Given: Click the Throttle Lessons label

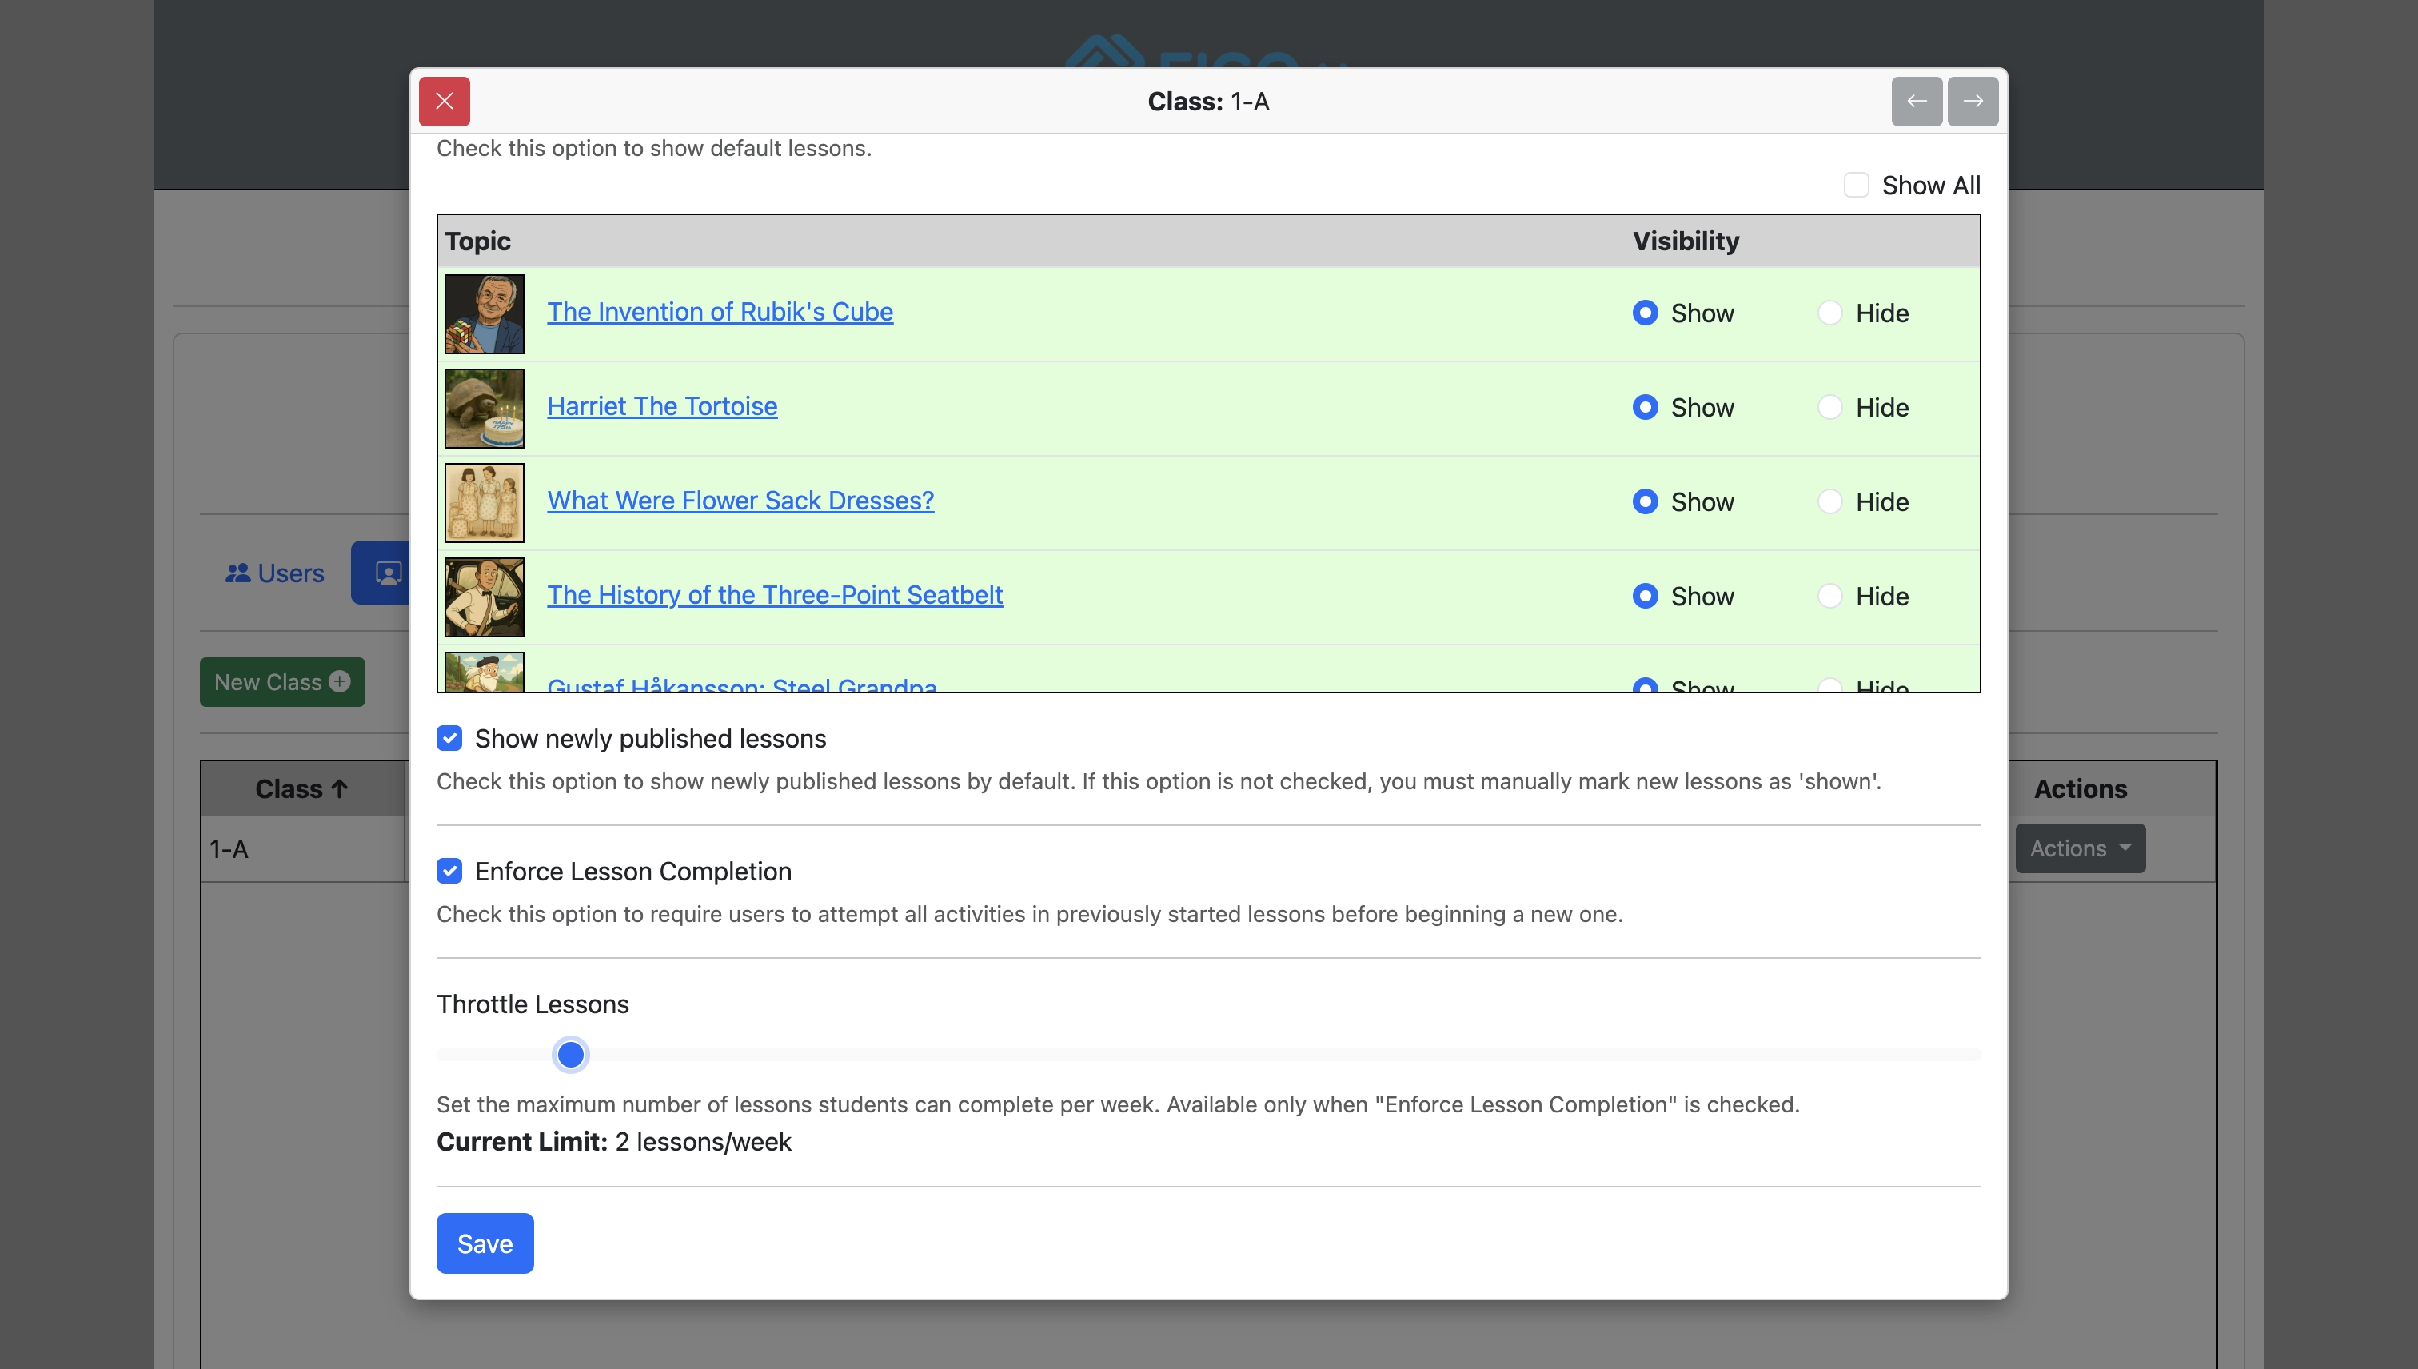Looking at the screenshot, I should [532, 1004].
